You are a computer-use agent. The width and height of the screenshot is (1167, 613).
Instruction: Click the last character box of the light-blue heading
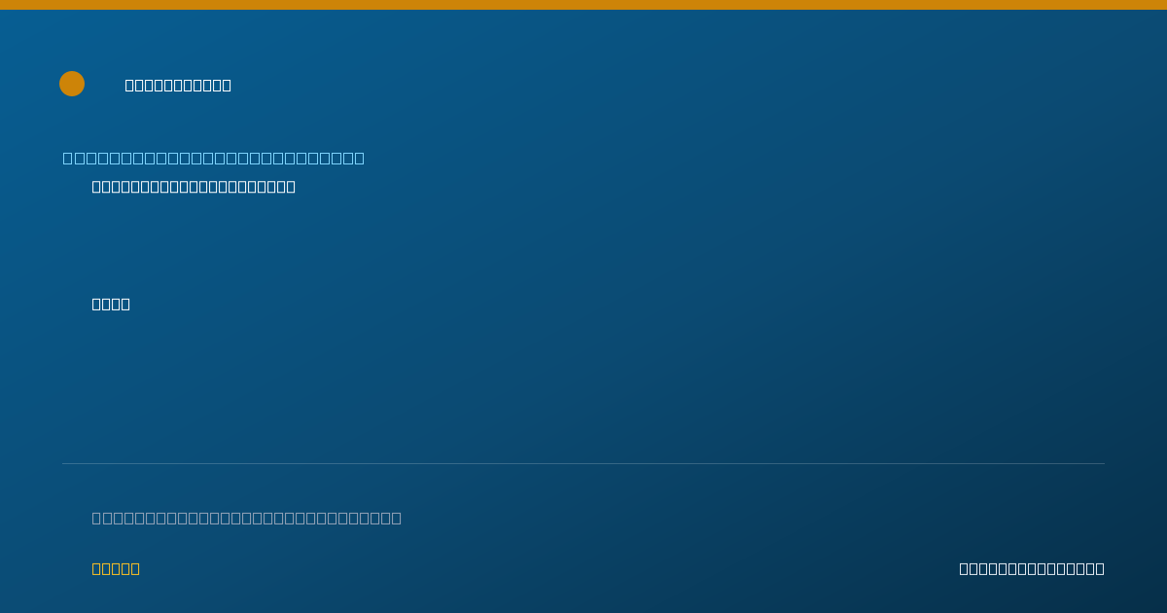pos(359,158)
